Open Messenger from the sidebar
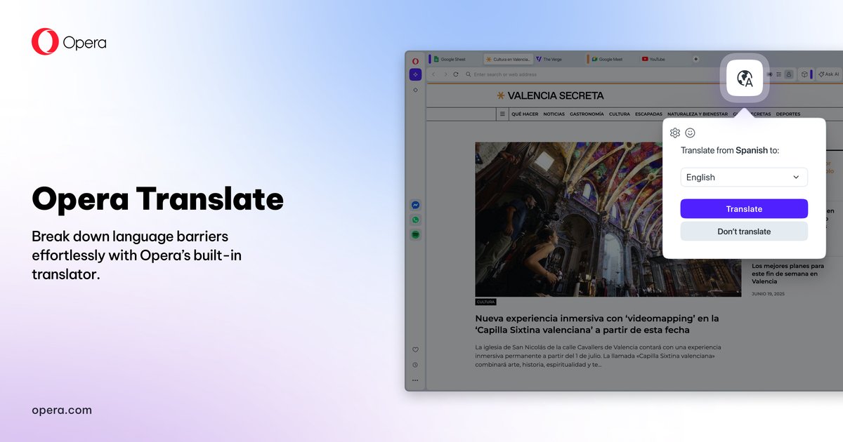 click(416, 205)
